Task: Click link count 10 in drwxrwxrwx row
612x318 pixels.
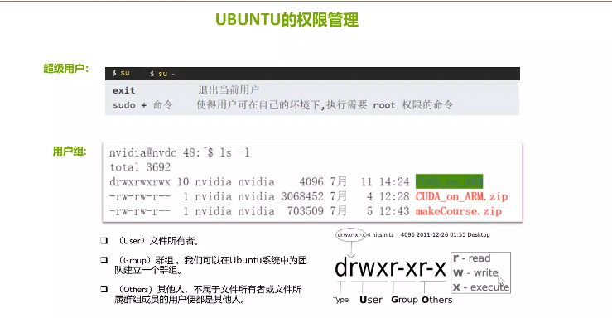Action: point(183,182)
